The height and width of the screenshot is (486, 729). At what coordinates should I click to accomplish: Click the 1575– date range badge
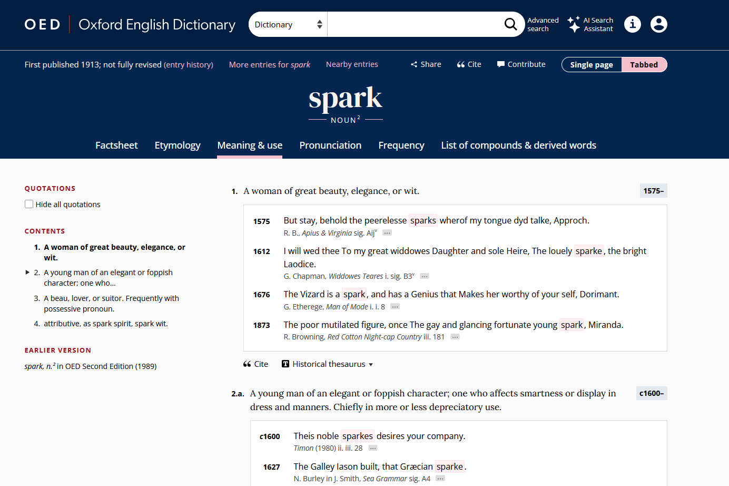[654, 191]
